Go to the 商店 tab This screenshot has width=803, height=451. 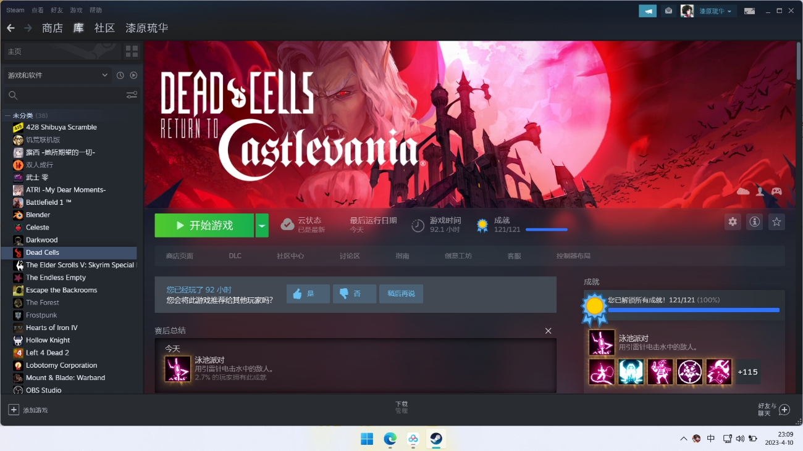pos(53,28)
